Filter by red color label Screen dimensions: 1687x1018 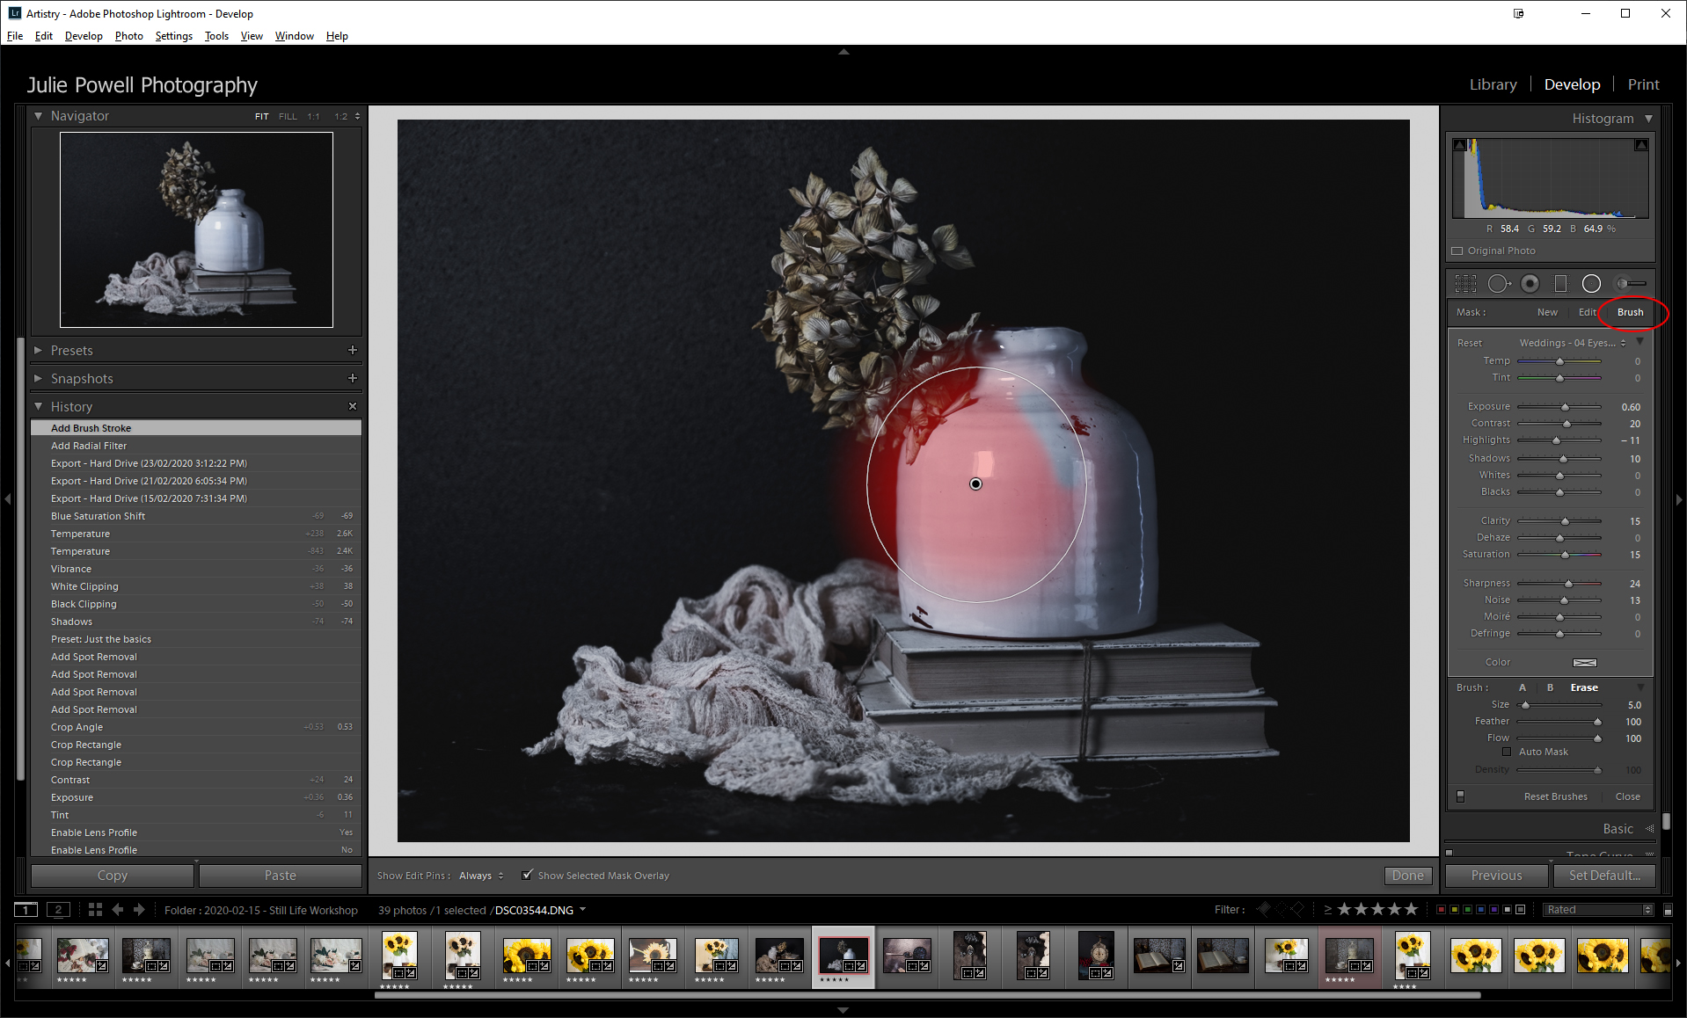(x=1441, y=910)
